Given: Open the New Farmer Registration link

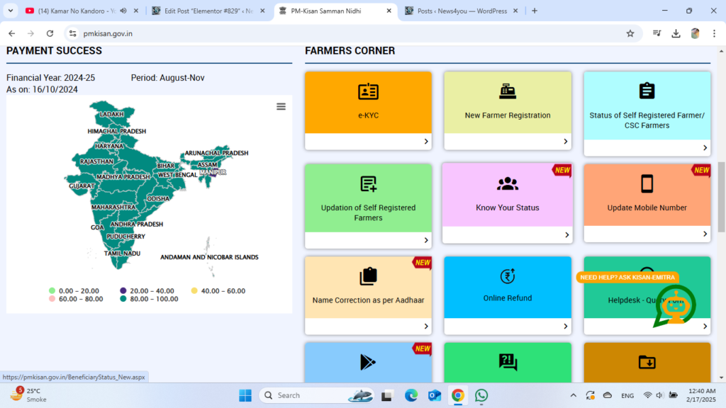Looking at the screenshot, I should [508, 115].
